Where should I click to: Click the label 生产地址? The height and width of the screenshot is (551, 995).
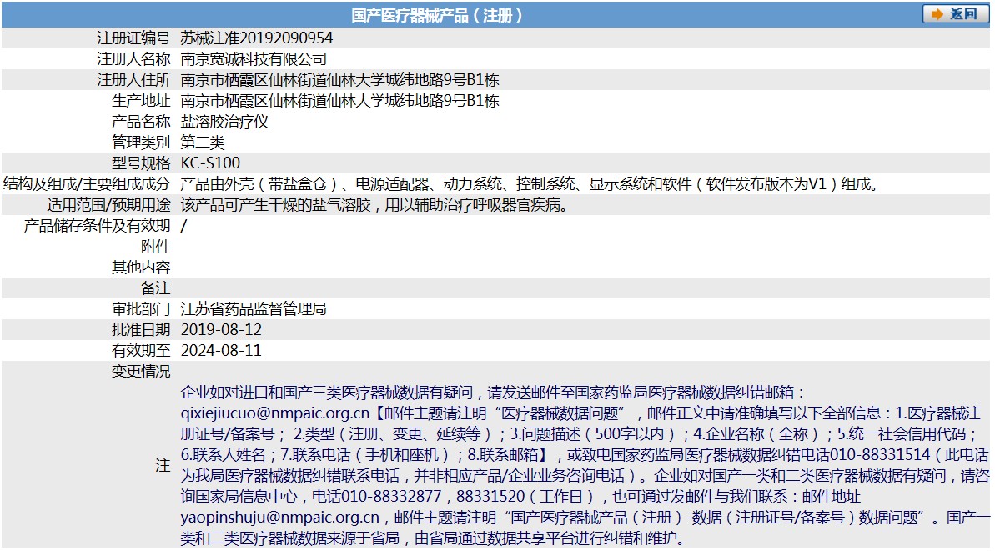pyautogui.click(x=141, y=101)
